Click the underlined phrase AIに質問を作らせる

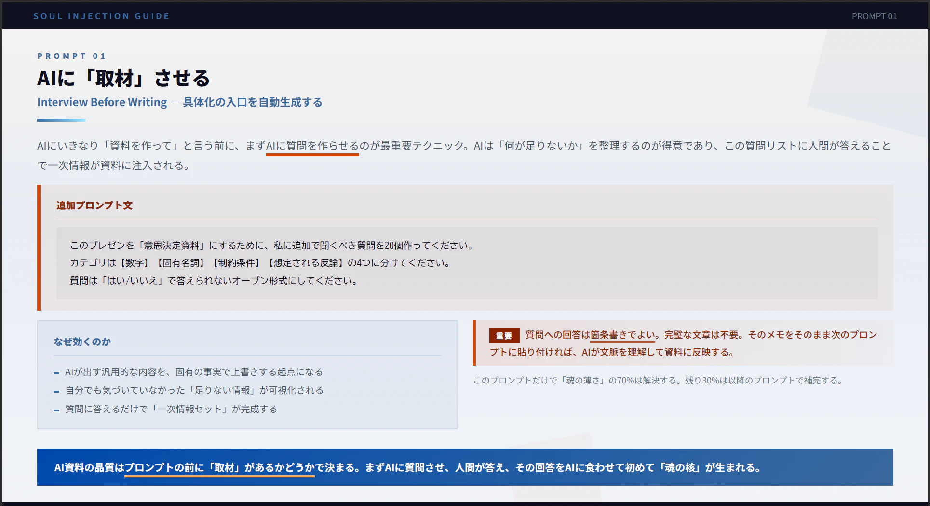pyautogui.click(x=312, y=146)
